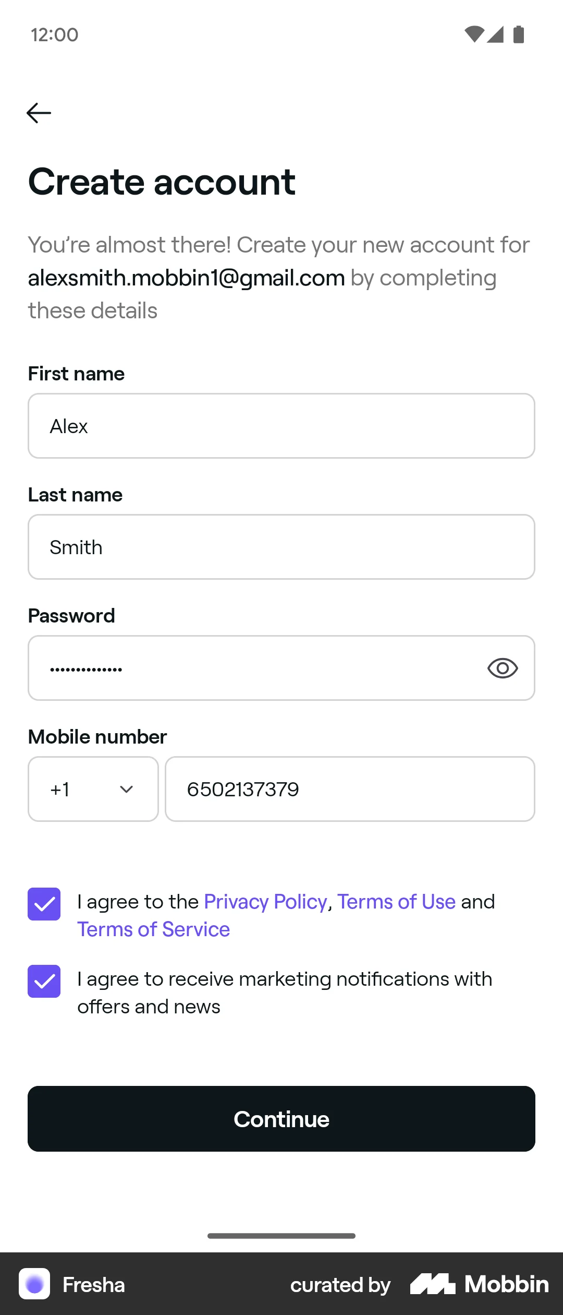The image size is (563, 1315).
Task: Open the Privacy Policy link
Action: [x=265, y=901]
